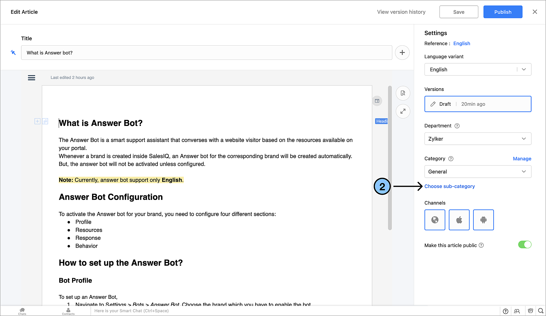Expand the editor to fullscreen
The height and width of the screenshot is (316, 546).
(403, 111)
